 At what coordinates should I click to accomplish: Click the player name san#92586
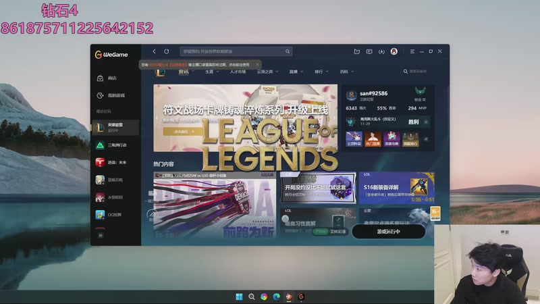tap(374, 93)
